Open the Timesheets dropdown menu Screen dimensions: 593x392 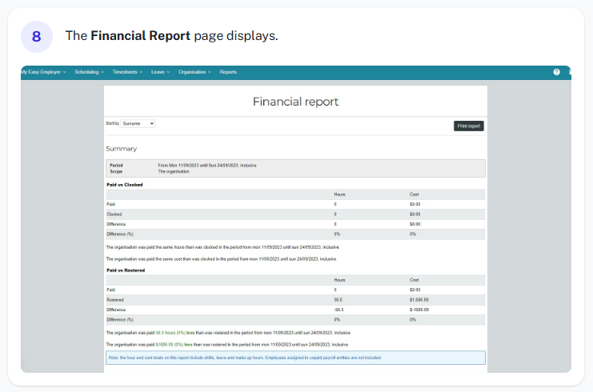[x=127, y=72]
